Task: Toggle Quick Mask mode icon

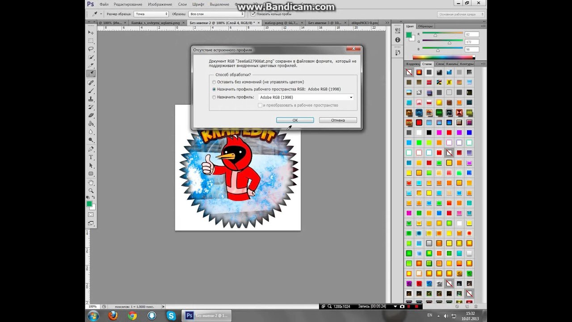Action: tap(91, 215)
